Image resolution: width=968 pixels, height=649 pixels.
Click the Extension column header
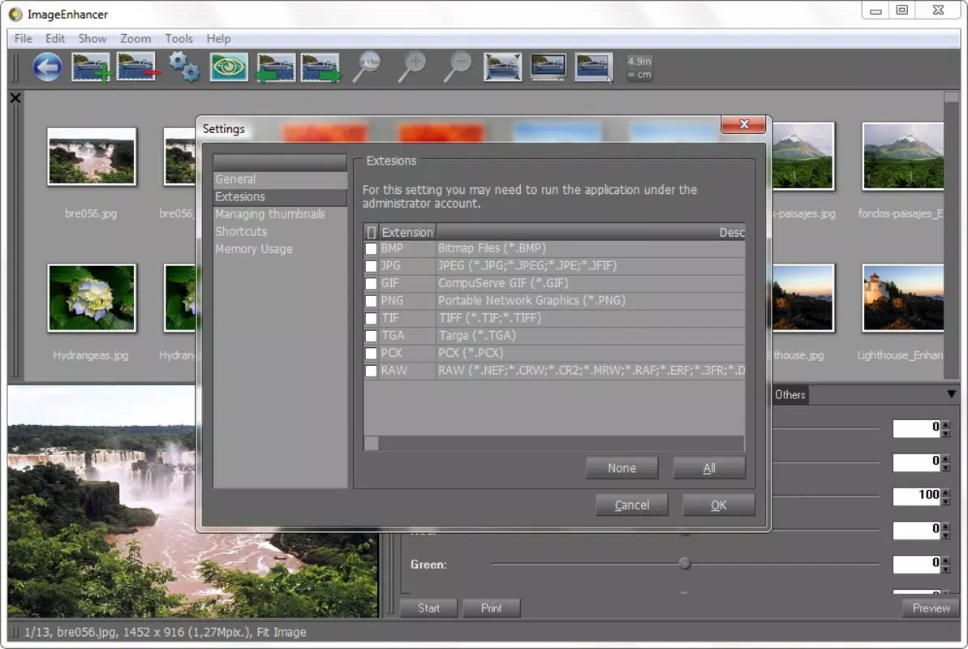click(407, 232)
